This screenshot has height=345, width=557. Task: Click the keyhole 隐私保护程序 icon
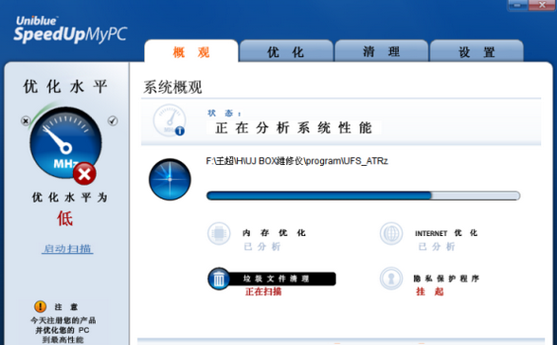pos(391,279)
